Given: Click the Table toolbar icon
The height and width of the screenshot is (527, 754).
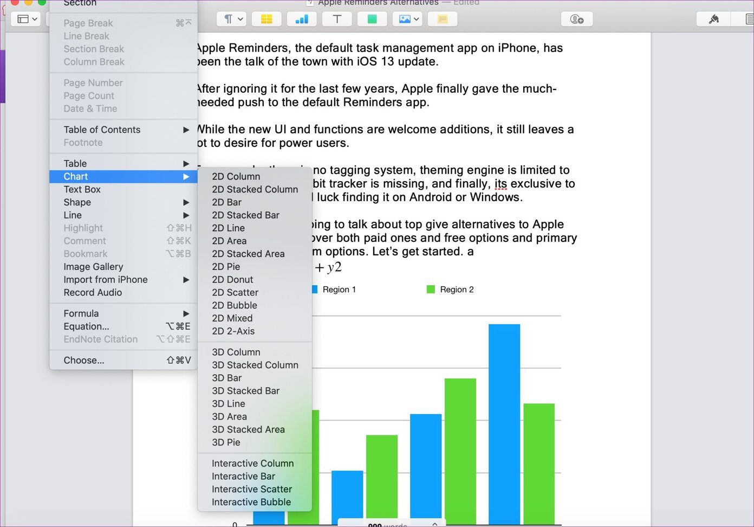Looking at the screenshot, I should coord(266,19).
